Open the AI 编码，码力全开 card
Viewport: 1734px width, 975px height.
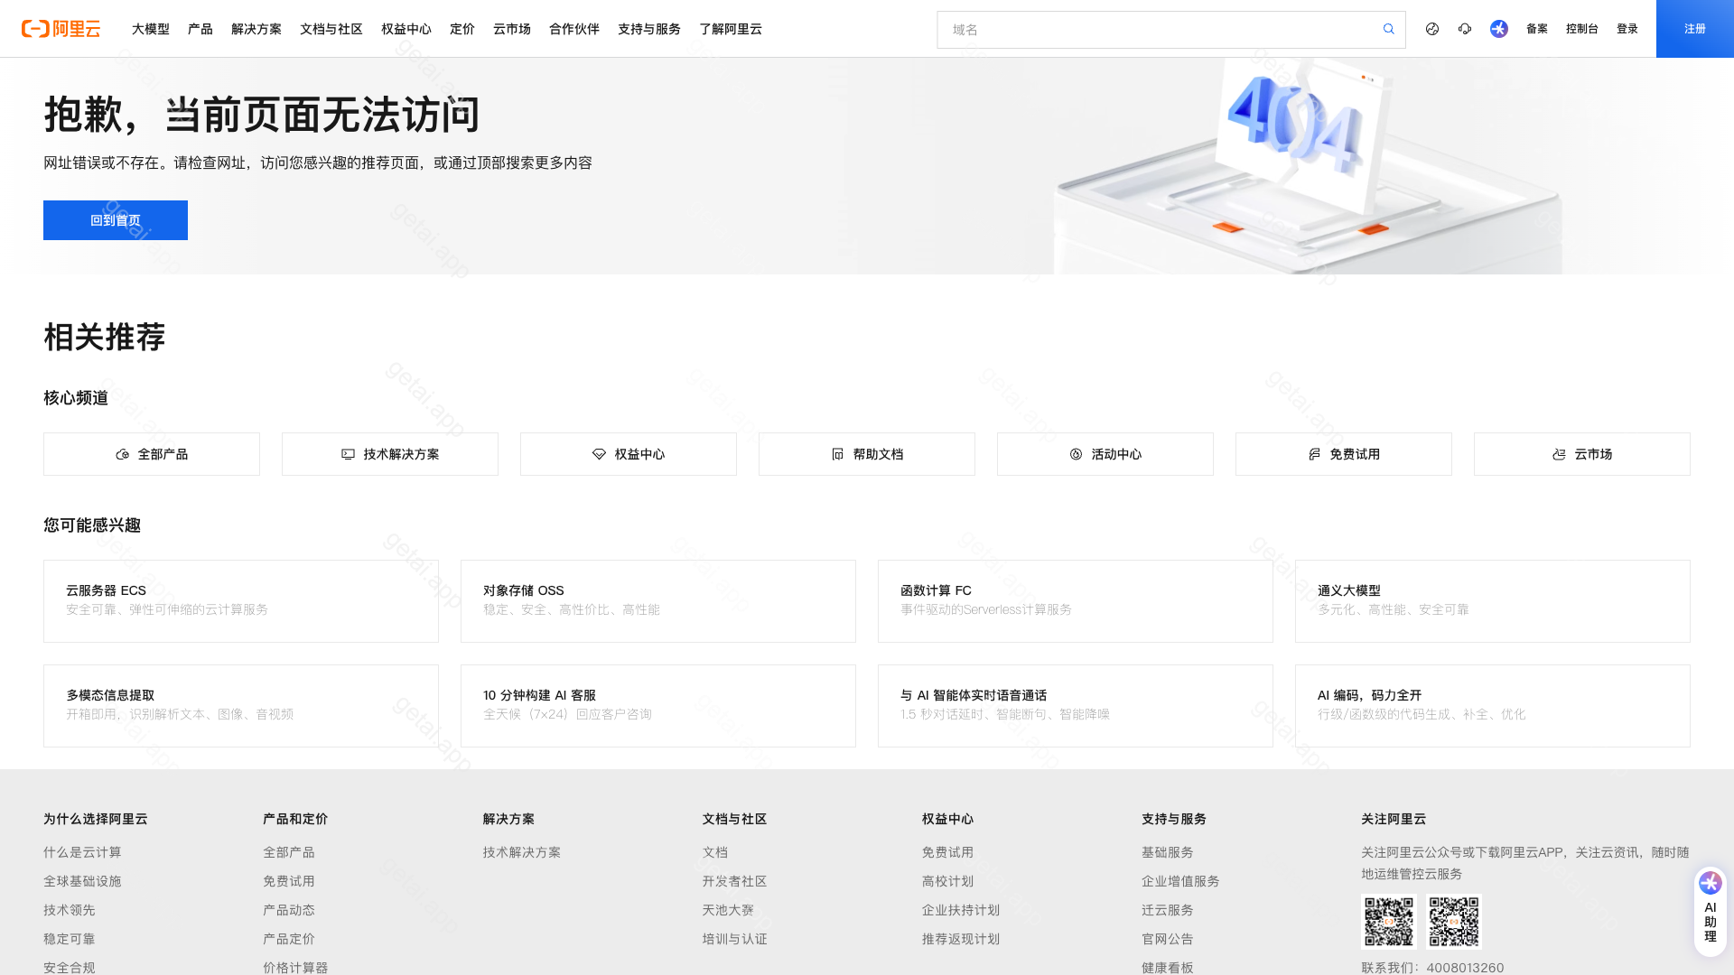pyautogui.click(x=1493, y=706)
